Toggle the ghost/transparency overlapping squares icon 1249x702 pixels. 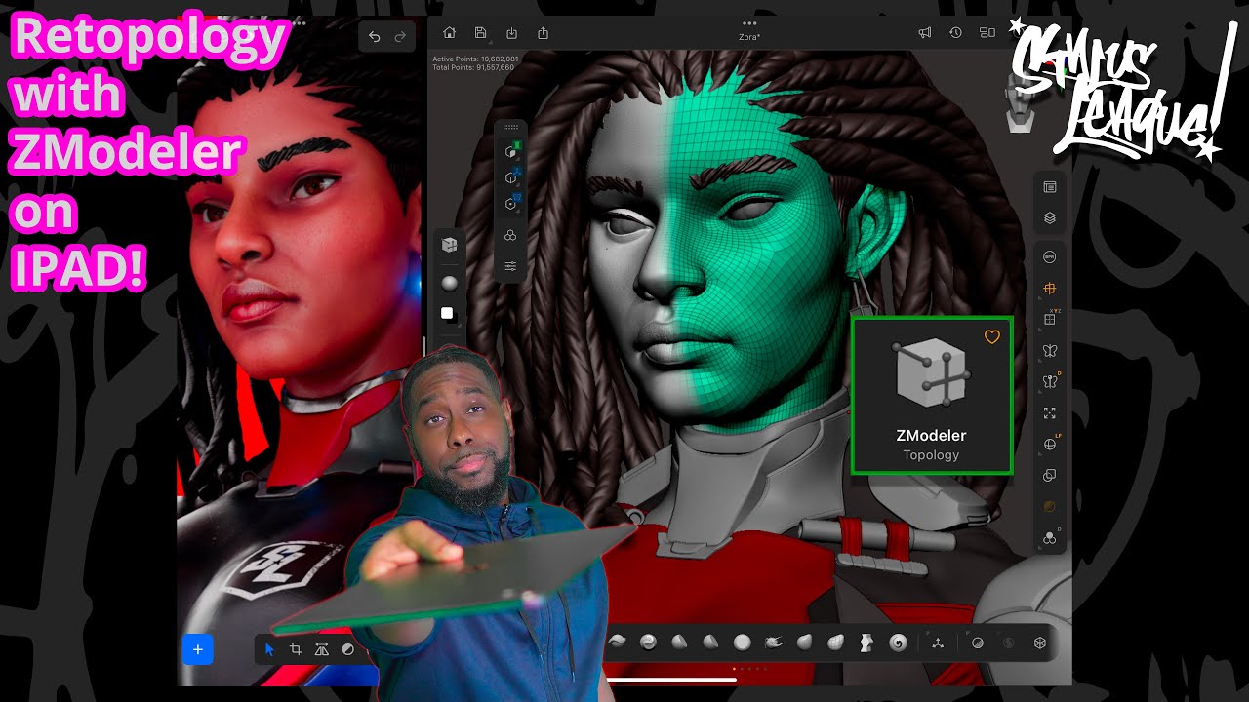[1050, 476]
